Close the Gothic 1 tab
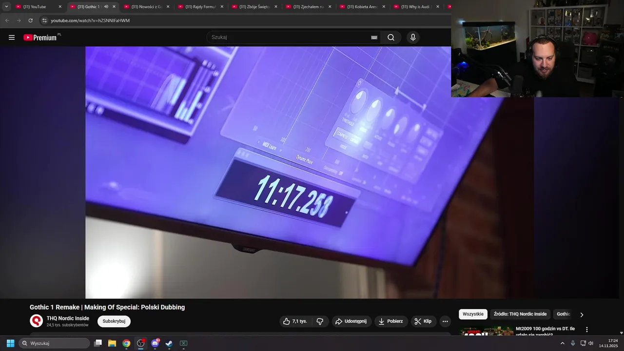This screenshot has width=624, height=351. 114,7
